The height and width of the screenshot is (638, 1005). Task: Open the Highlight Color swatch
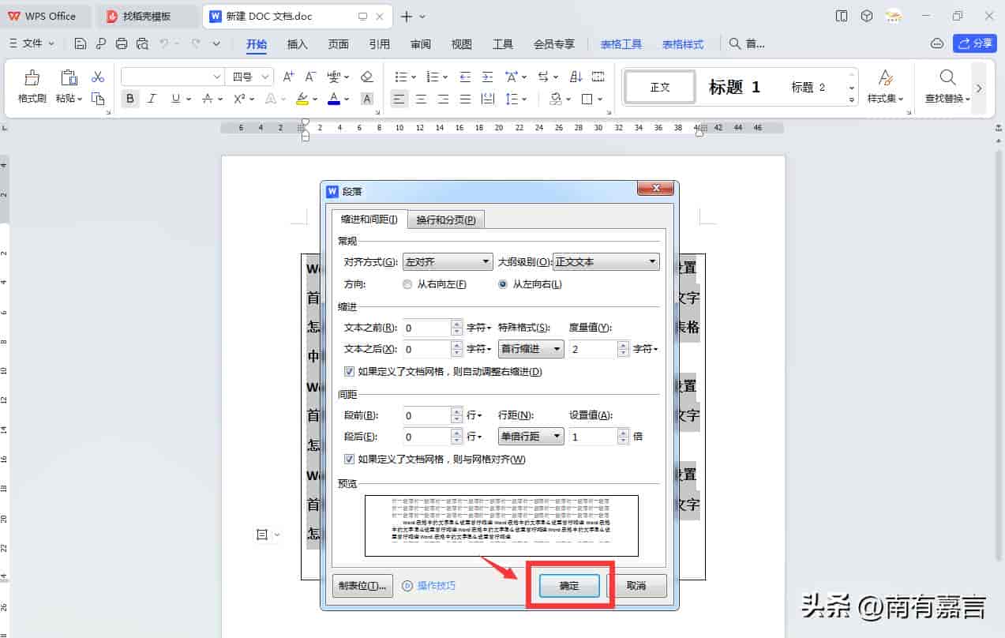pos(302,99)
